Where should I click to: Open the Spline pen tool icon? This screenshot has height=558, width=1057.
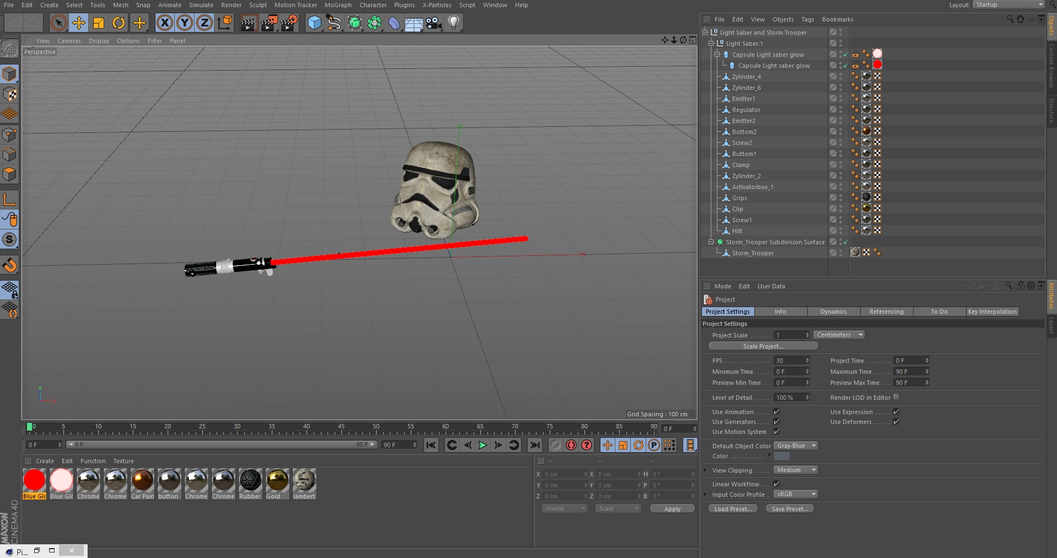334,23
